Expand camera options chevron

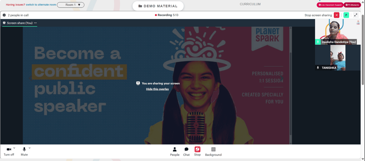pyautogui.click(x=14, y=148)
